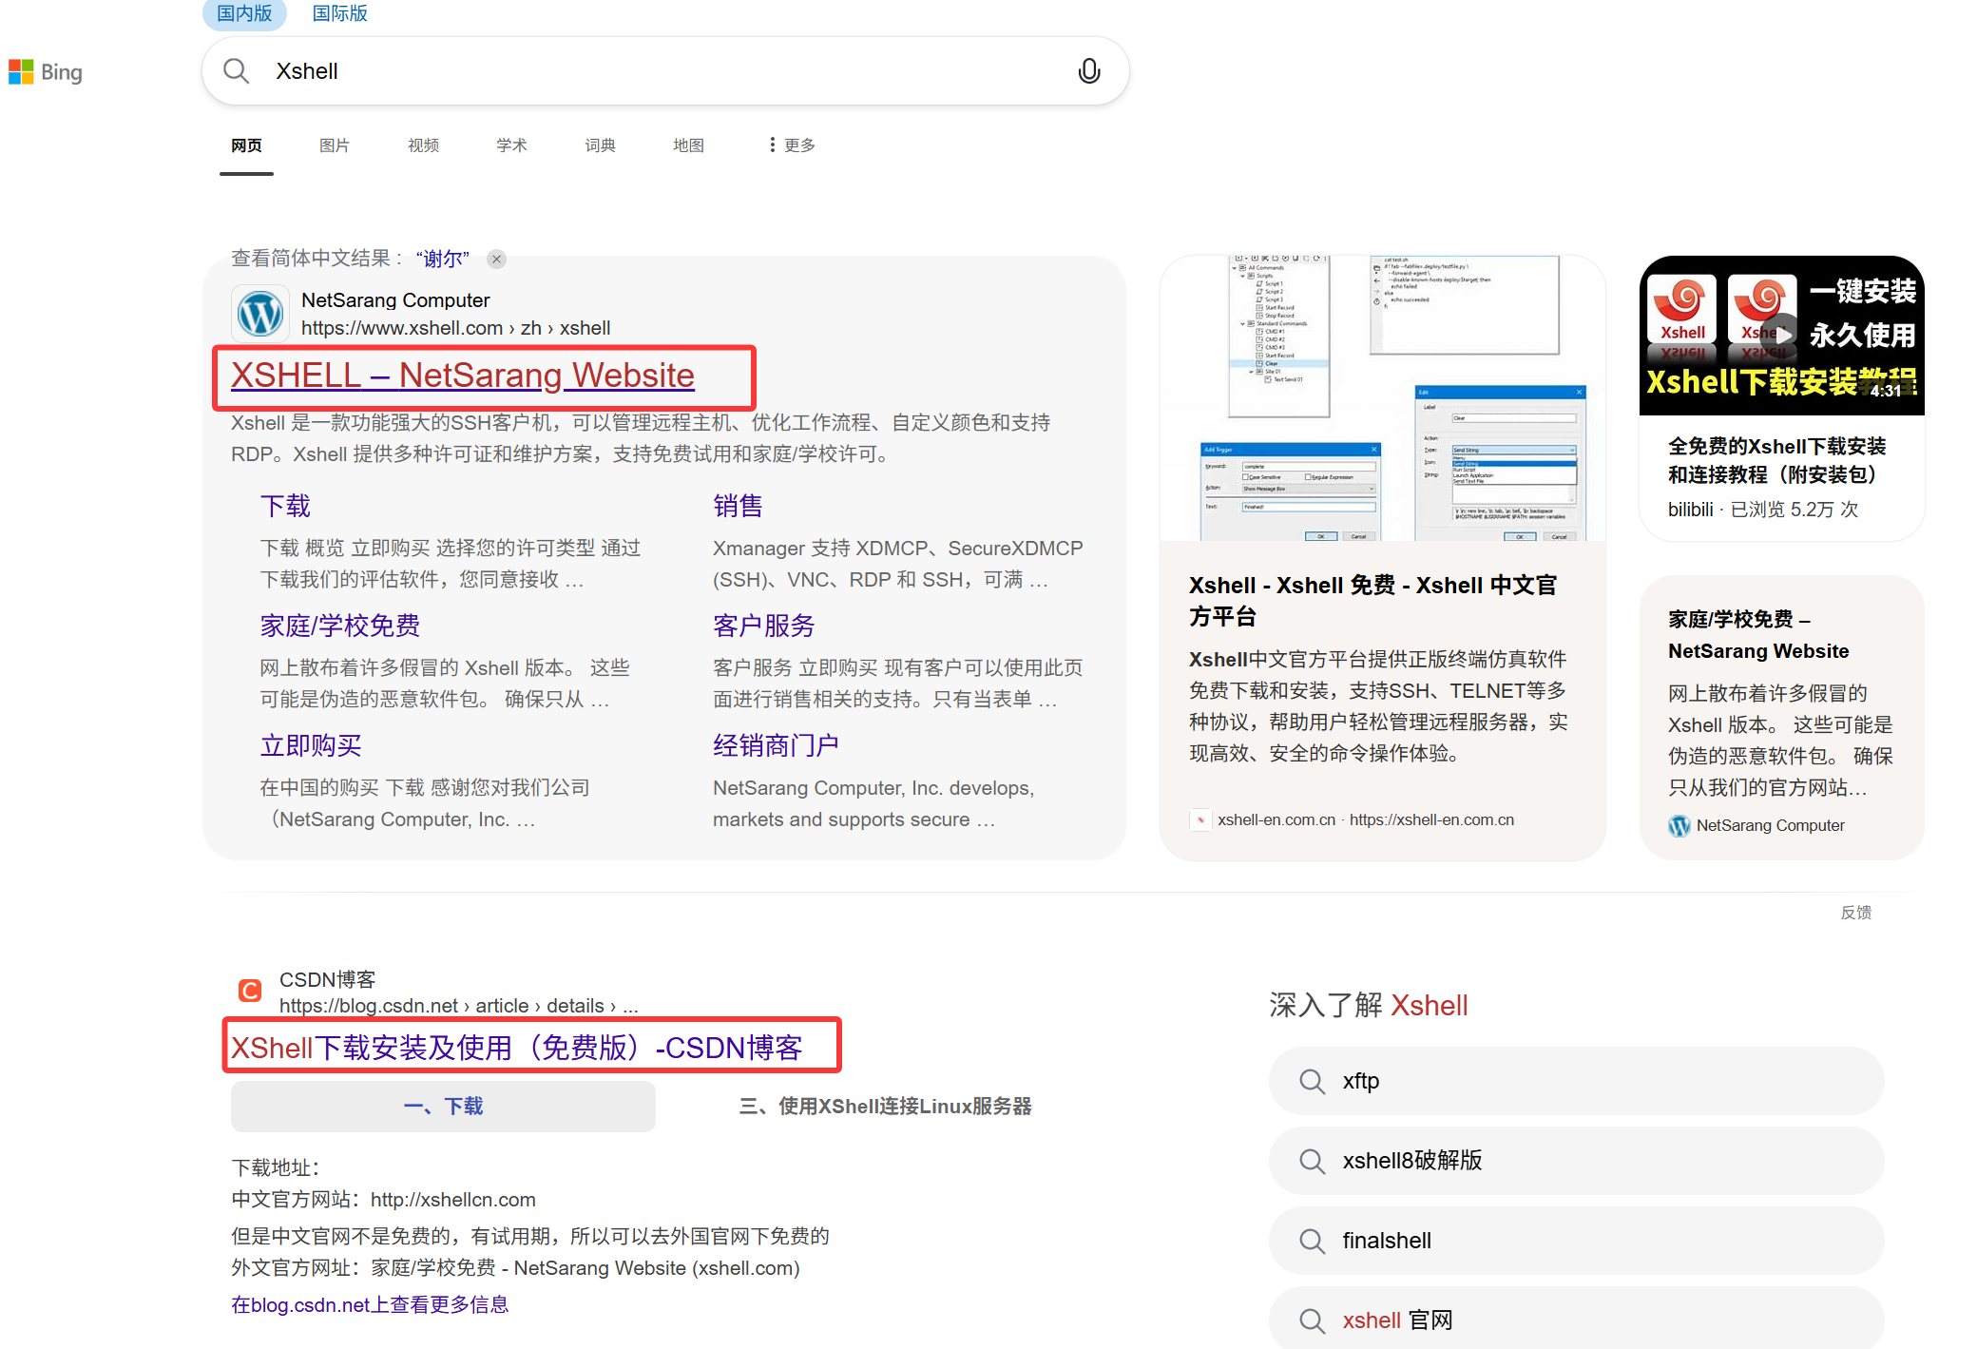Open the Xshell 中文官方平台 card title

(1372, 601)
